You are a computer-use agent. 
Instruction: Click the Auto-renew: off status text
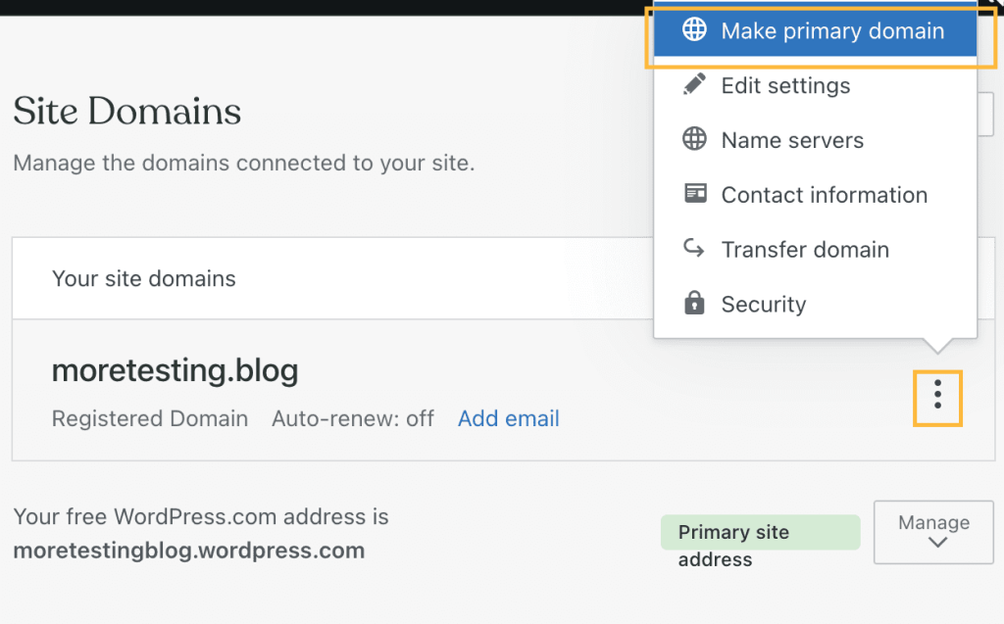[353, 418]
